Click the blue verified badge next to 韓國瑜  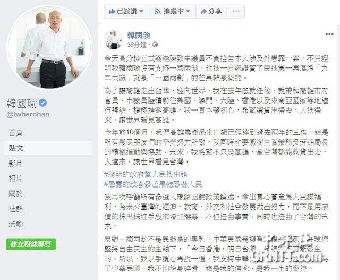[42, 103]
